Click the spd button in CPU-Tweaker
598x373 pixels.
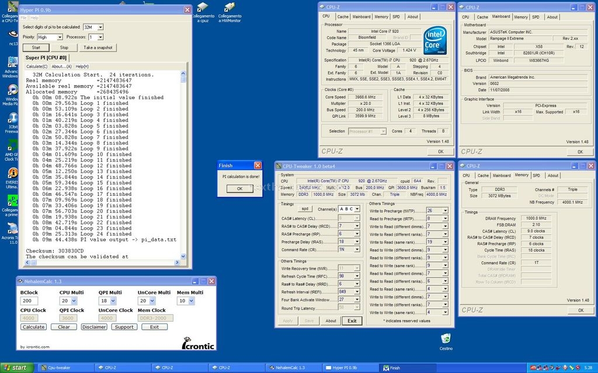[x=305, y=209]
